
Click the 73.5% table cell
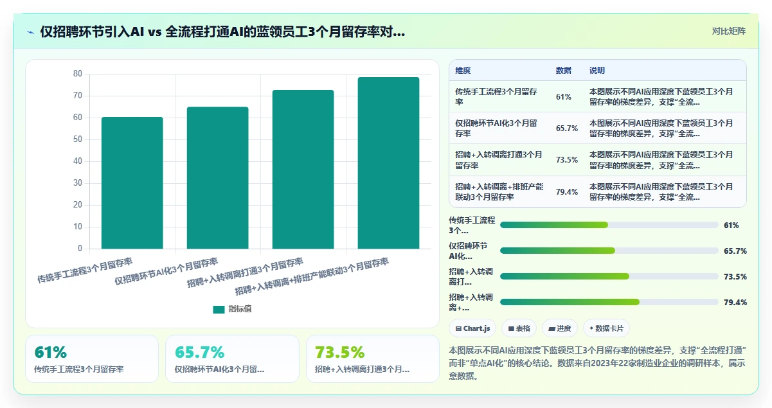567,160
